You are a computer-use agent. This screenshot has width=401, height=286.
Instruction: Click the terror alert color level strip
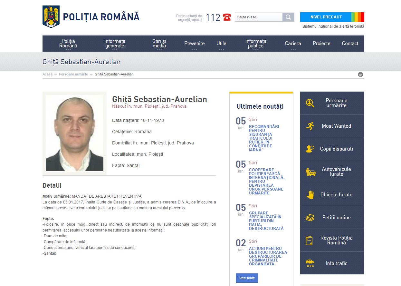358,17
